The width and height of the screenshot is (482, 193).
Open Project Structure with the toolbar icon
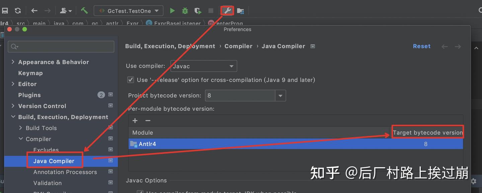pos(240,10)
